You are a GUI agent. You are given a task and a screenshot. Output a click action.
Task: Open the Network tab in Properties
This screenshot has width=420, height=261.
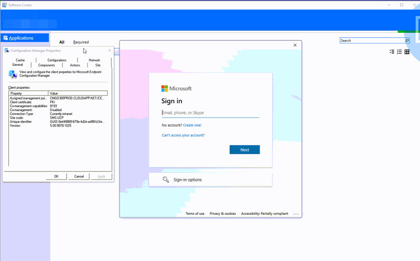point(94,60)
